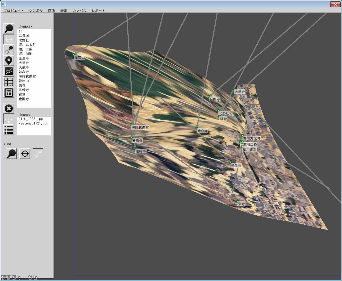Select #0 in the Symbols list
The width and height of the screenshot is (342, 281).
point(34,31)
